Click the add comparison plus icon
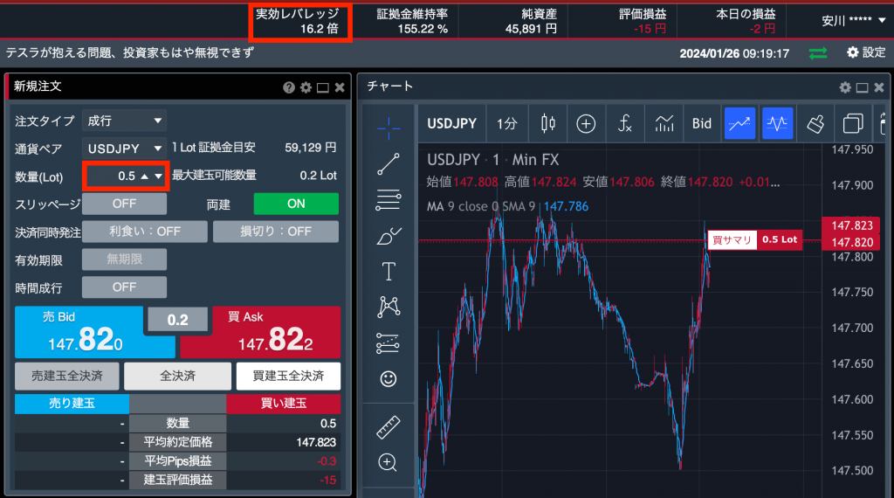894x498 pixels. coord(586,123)
